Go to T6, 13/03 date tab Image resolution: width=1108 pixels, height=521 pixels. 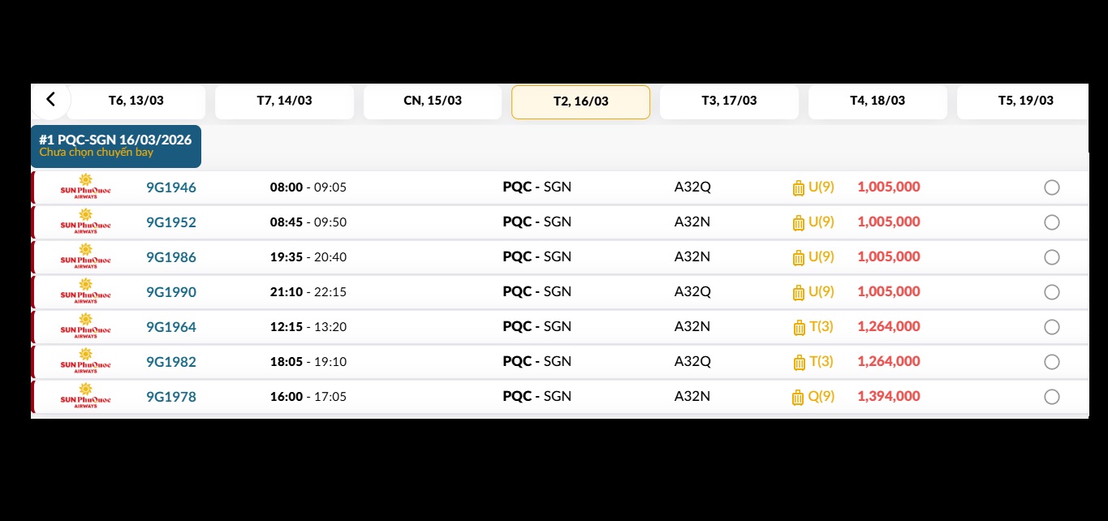pos(136,101)
